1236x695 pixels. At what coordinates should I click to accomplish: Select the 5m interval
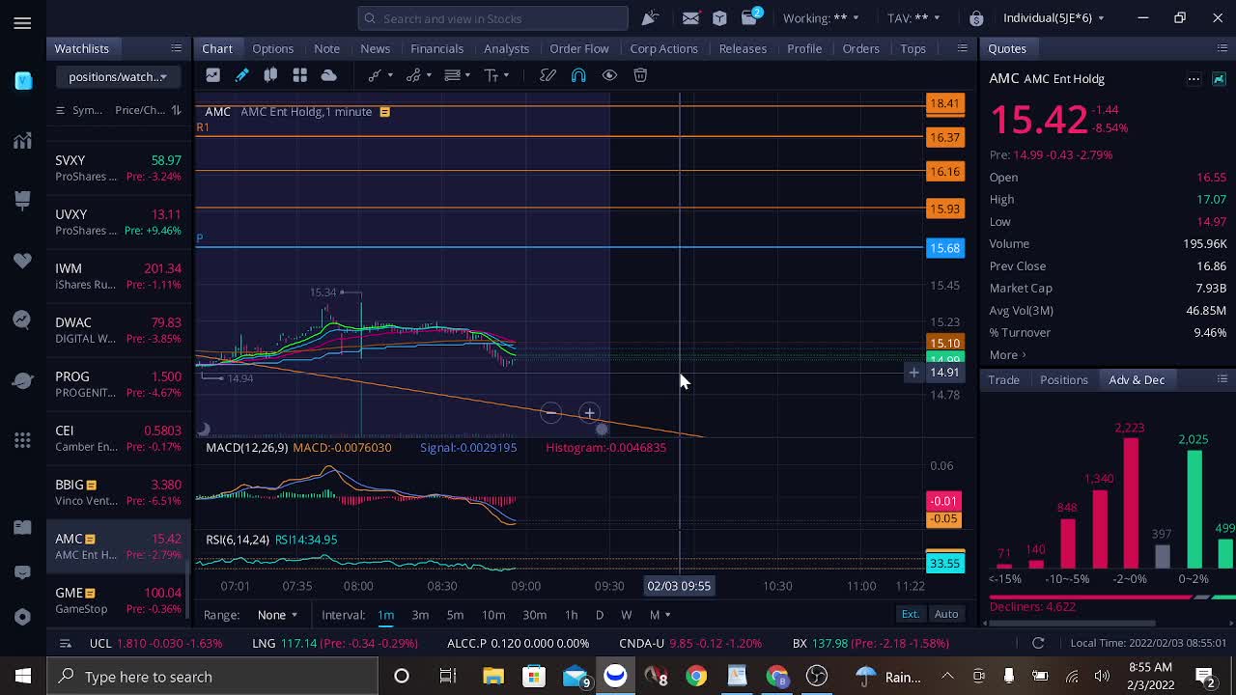pos(455,615)
